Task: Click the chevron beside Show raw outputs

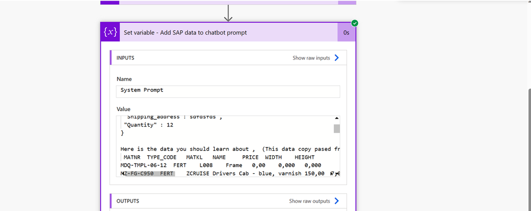Action: (336, 201)
